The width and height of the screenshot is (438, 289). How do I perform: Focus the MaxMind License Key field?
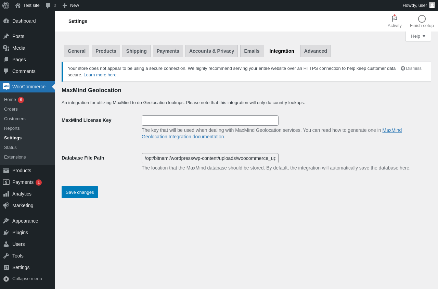pos(210,121)
